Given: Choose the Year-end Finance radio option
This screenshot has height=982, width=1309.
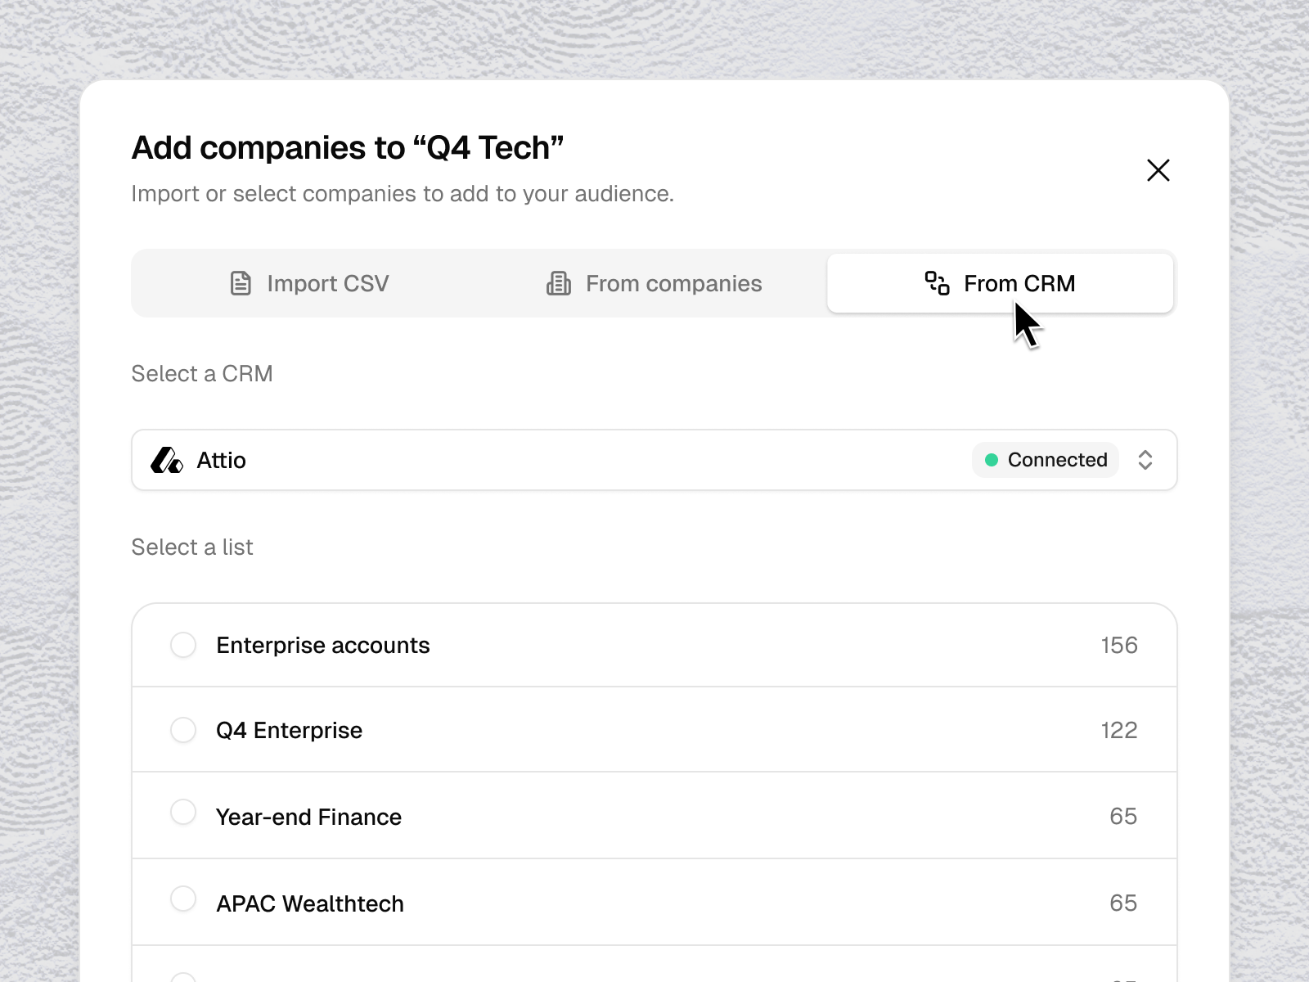Looking at the screenshot, I should click(183, 813).
